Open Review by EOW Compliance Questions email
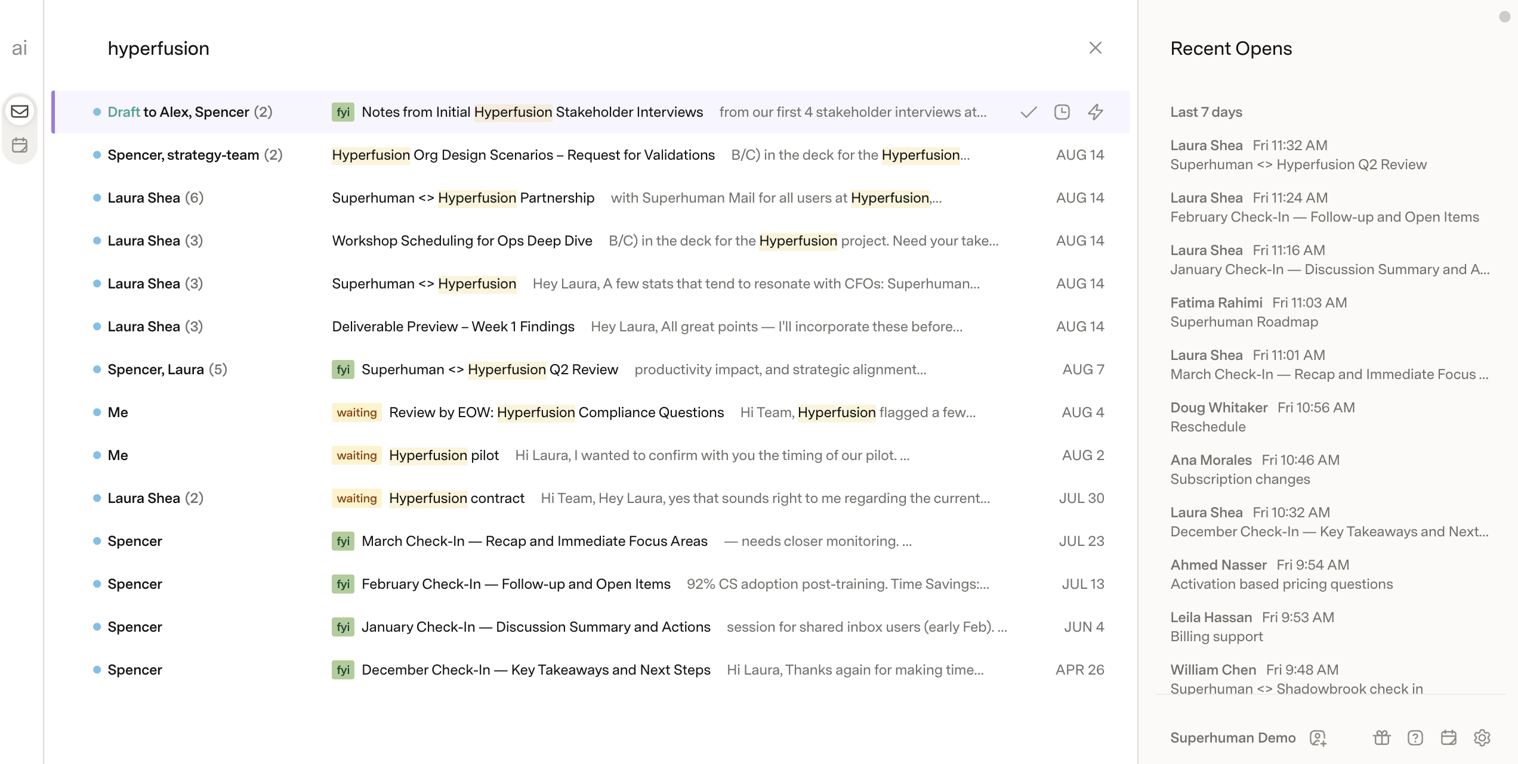This screenshot has height=764, width=1518. tap(591, 412)
